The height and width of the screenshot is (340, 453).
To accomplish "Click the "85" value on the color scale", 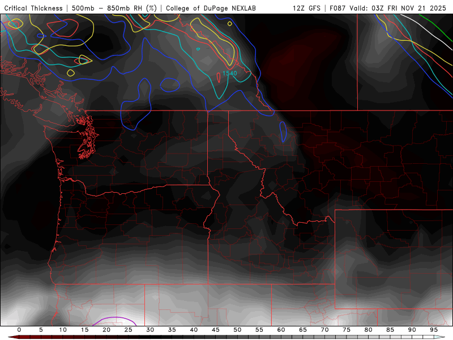I will [390, 330].
